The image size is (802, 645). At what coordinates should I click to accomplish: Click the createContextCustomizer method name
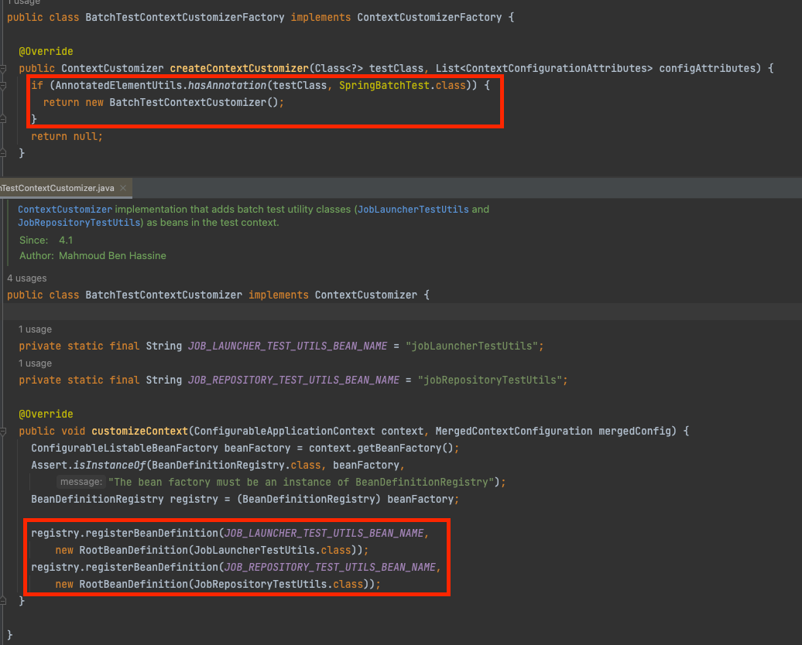pos(239,69)
